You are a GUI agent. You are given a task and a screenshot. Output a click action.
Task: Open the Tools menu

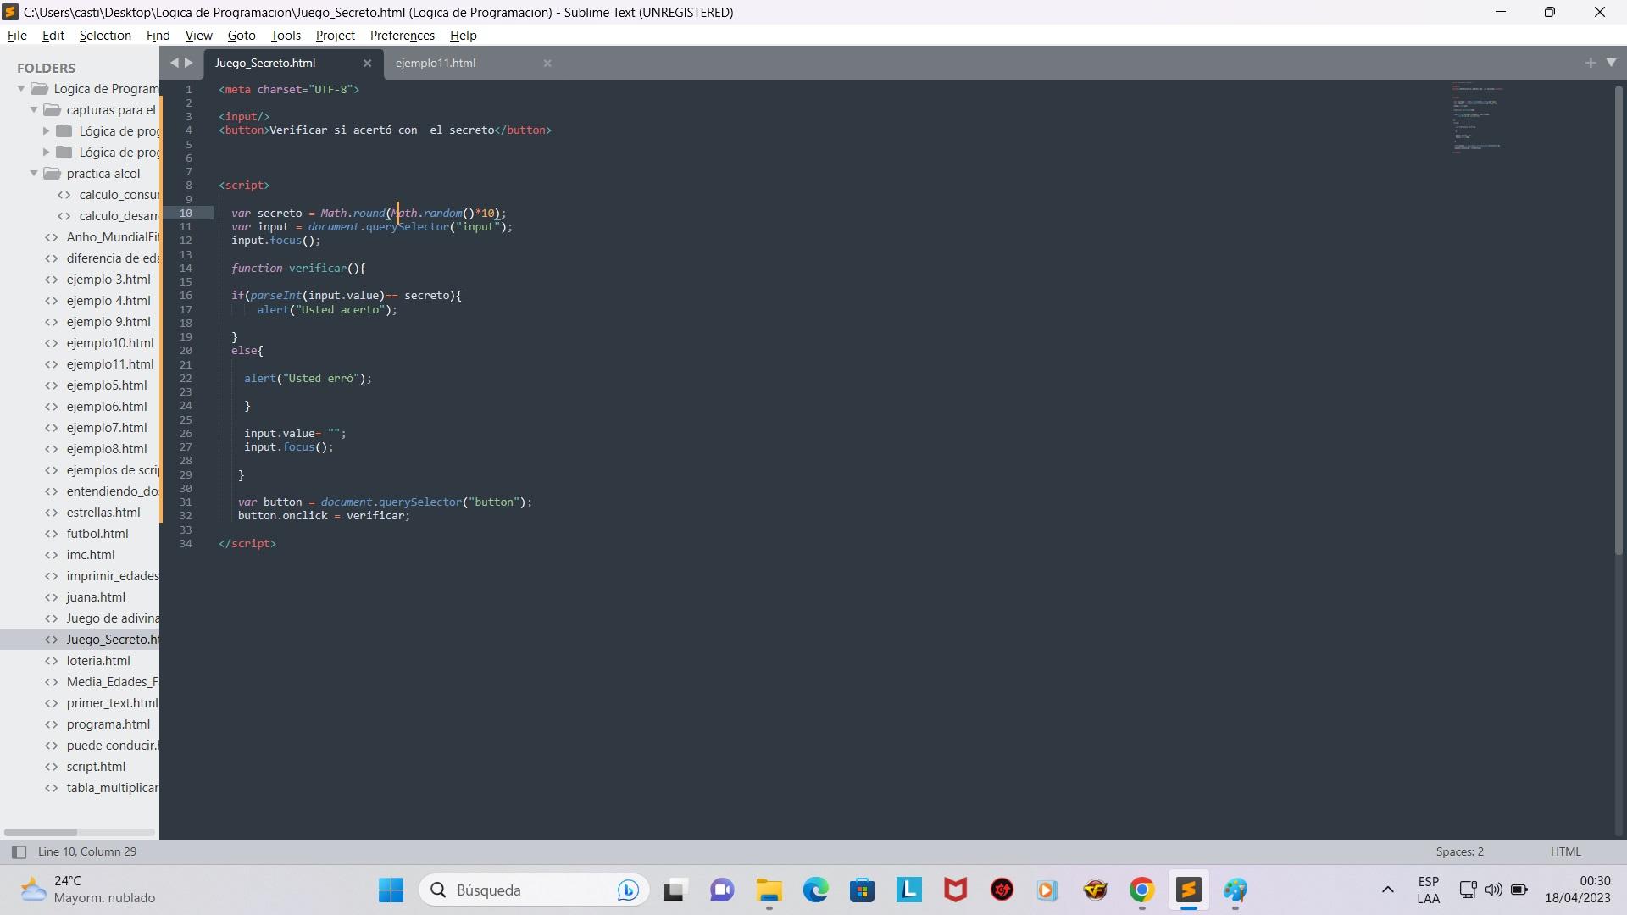click(x=286, y=36)
